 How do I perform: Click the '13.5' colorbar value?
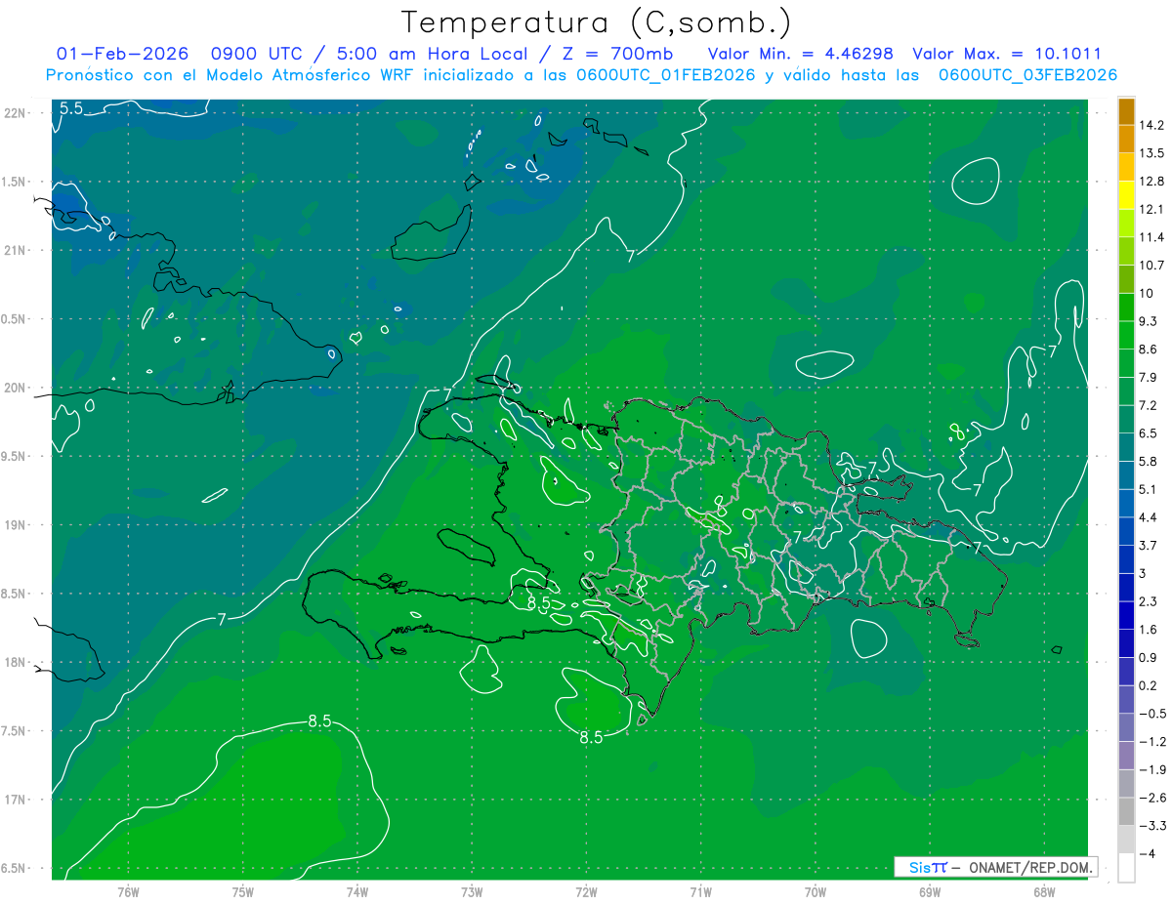pyautogui.click(x=1152, y=153)
